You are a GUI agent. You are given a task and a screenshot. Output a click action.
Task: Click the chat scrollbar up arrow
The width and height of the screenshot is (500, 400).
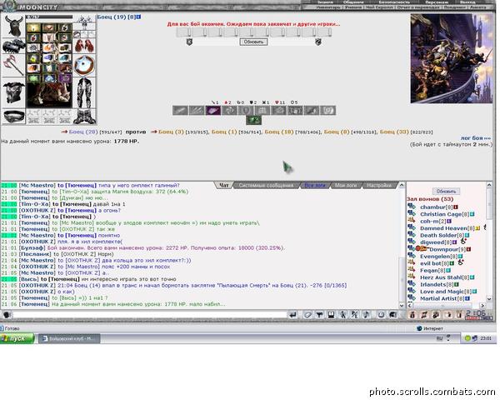pos(402,185)
